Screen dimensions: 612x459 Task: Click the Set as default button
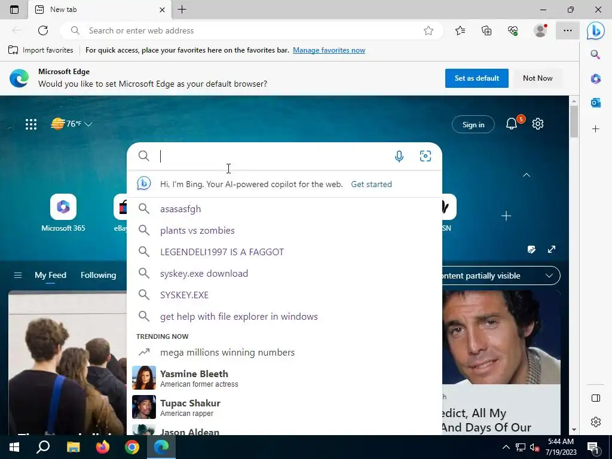pyautogui.click(x=476, y=78)
